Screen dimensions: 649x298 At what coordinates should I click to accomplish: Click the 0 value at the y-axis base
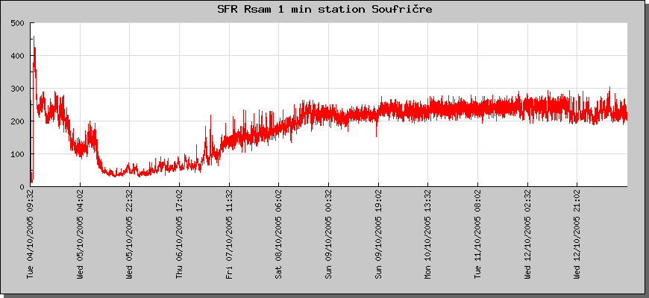pos(22,187)
